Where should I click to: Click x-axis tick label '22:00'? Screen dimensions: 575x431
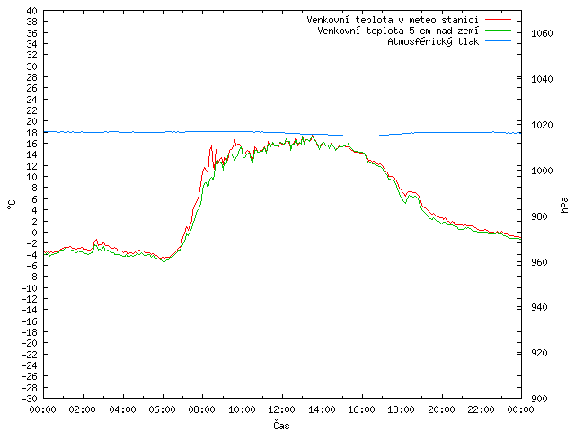tap(482, 409)
